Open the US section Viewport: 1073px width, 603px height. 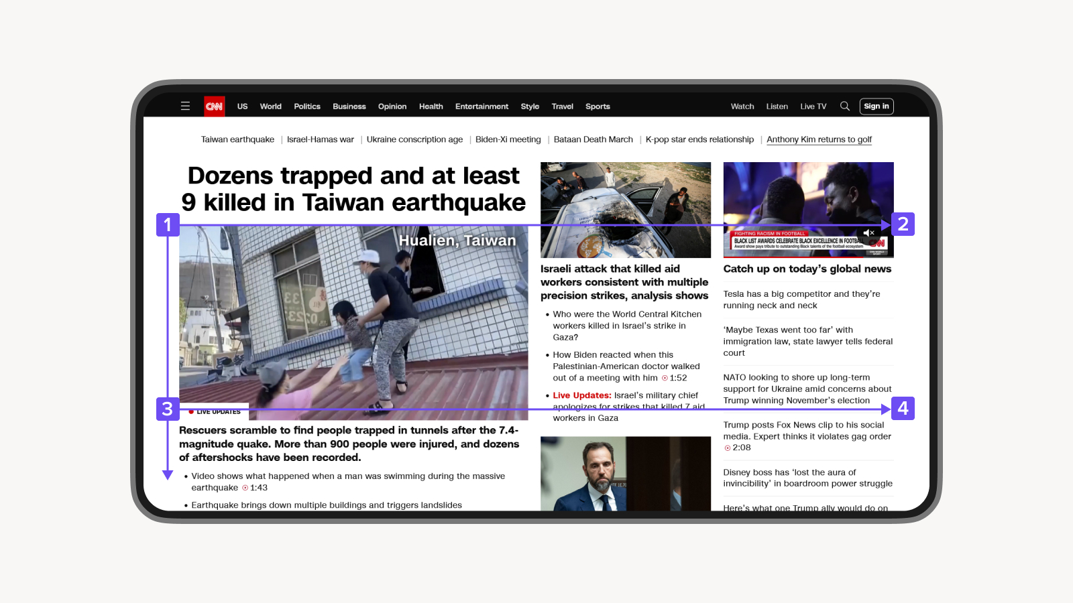pyautogui.click(x=242, y=107)
